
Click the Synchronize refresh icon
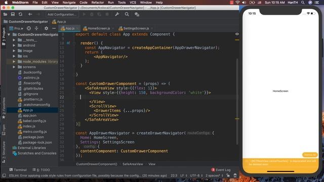20,14
